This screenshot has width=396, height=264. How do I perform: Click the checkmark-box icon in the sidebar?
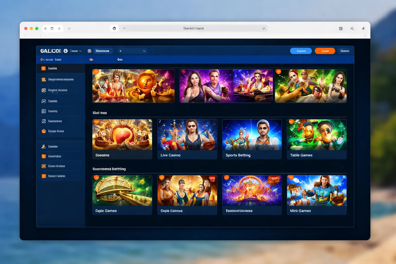click(x=44, y=121)
